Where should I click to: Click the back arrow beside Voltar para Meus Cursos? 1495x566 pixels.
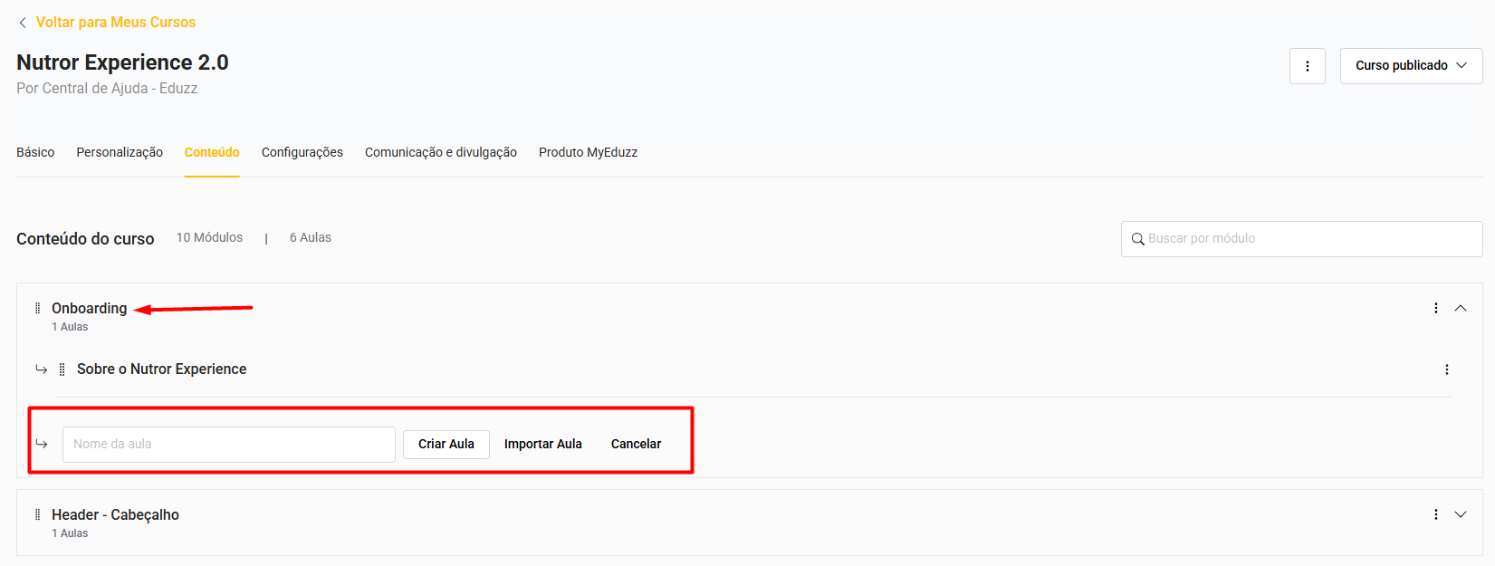click(x=23, y=23)
